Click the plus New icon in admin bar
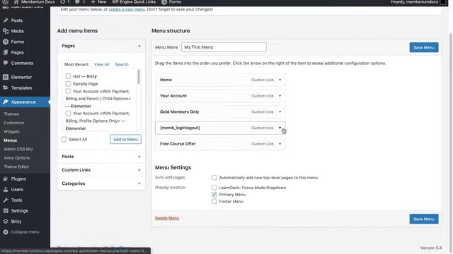 tap(93, 2)
